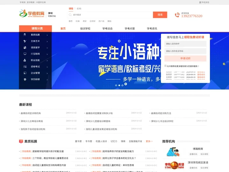Image resolution: width=229 pixels, height=172 pixels.
Task: Focus the 请输入您的称呼 name field
Action: pyautogui.click(x=185, y=44)
